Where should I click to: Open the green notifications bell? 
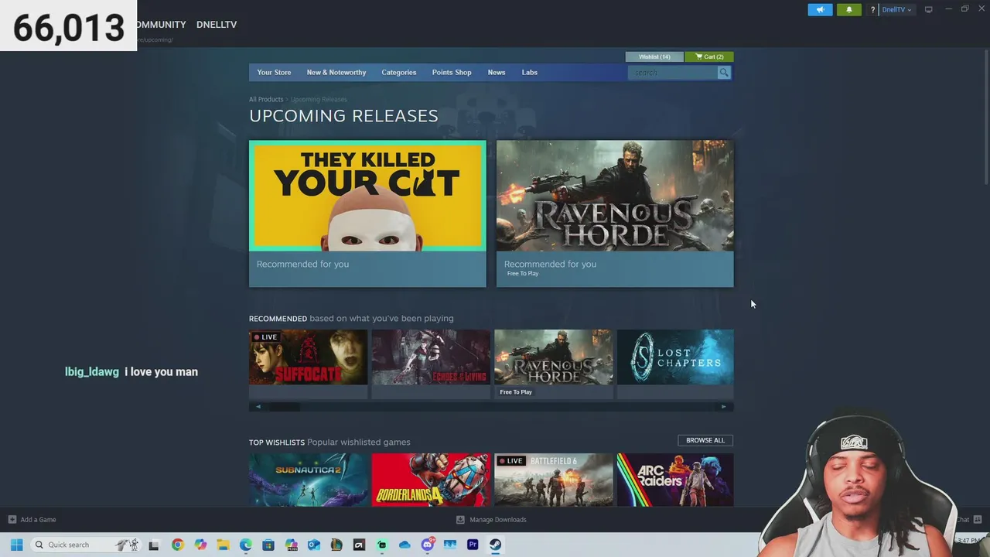click(848, 10)
